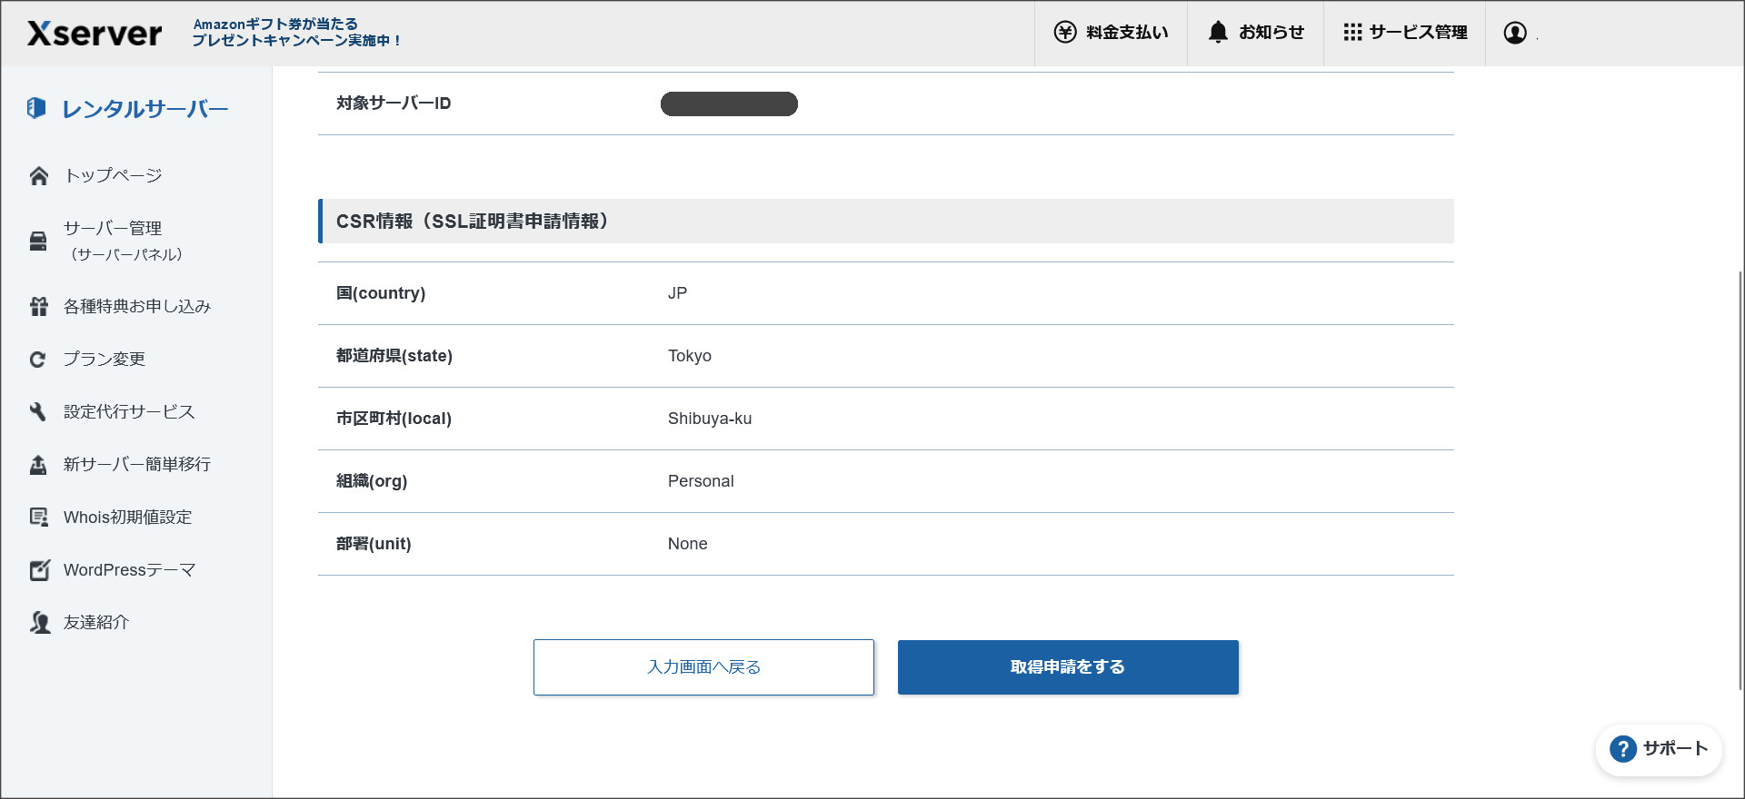The height and width of the screenshot is (799, 1745).
Task: Go back via 入力画面へ戻る button
Action: [x=703, y=667]
